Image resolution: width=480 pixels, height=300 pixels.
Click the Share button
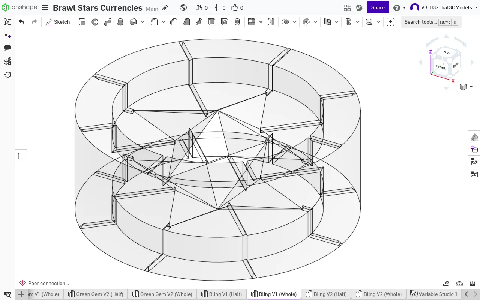click(x=378, y=7)
